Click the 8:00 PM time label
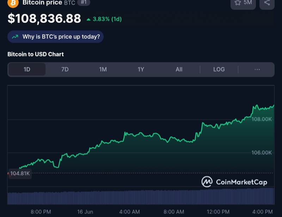 [x=41, y=212]
